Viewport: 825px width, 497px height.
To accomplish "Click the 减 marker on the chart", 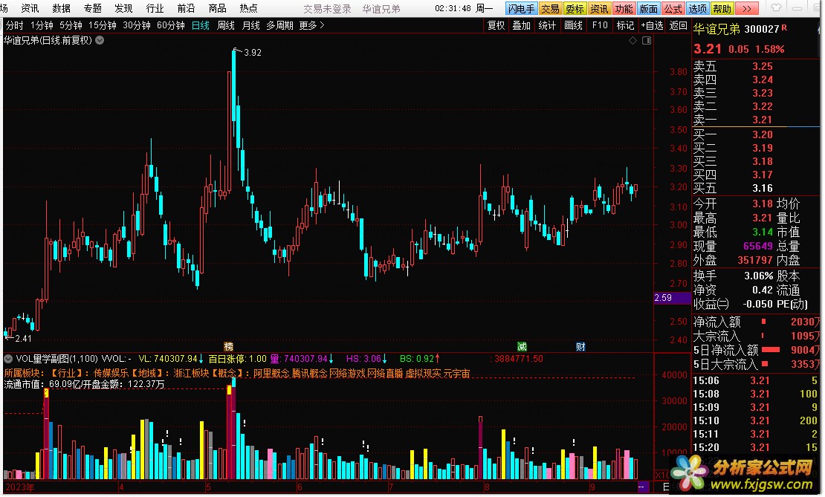I will [x=522, y=347].
